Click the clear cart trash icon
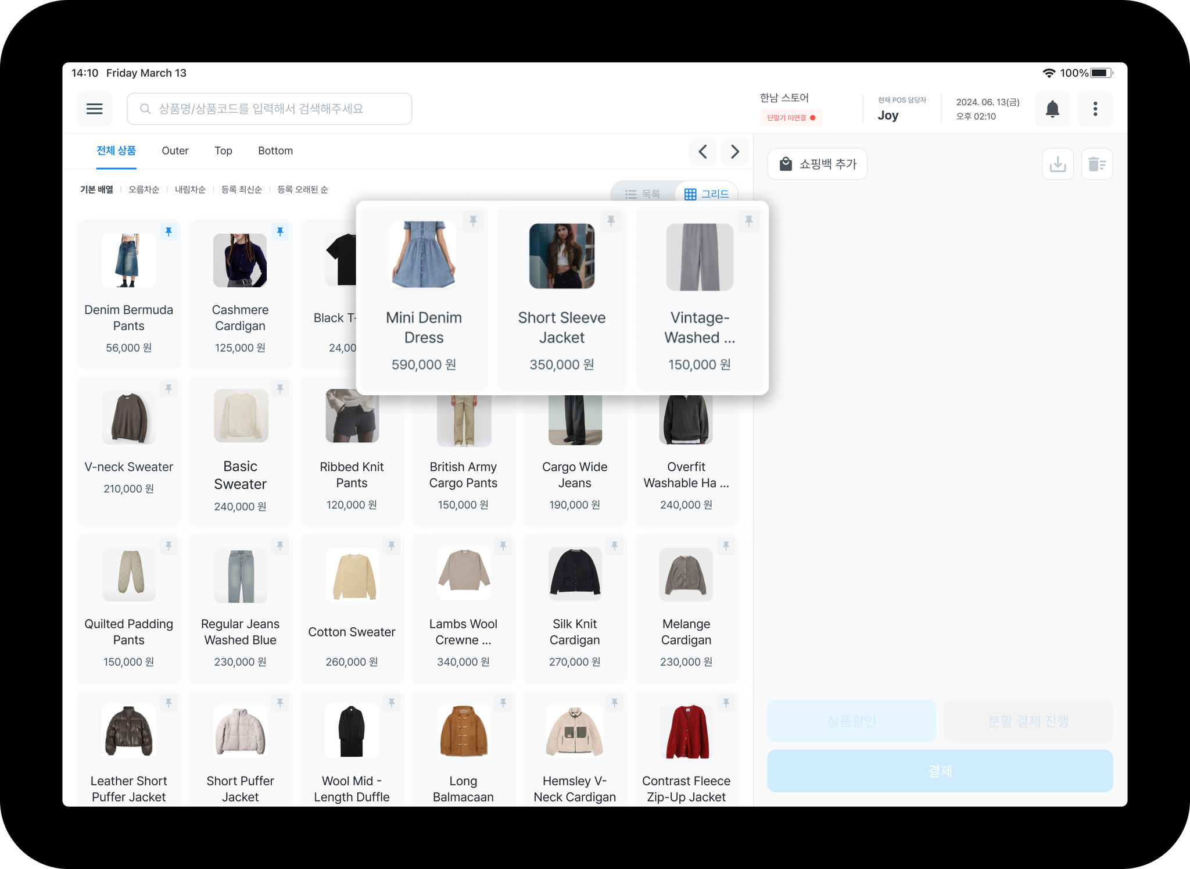Image resolution: width=1190 pixels, height=869 pixels. (x=1097, y=164)
